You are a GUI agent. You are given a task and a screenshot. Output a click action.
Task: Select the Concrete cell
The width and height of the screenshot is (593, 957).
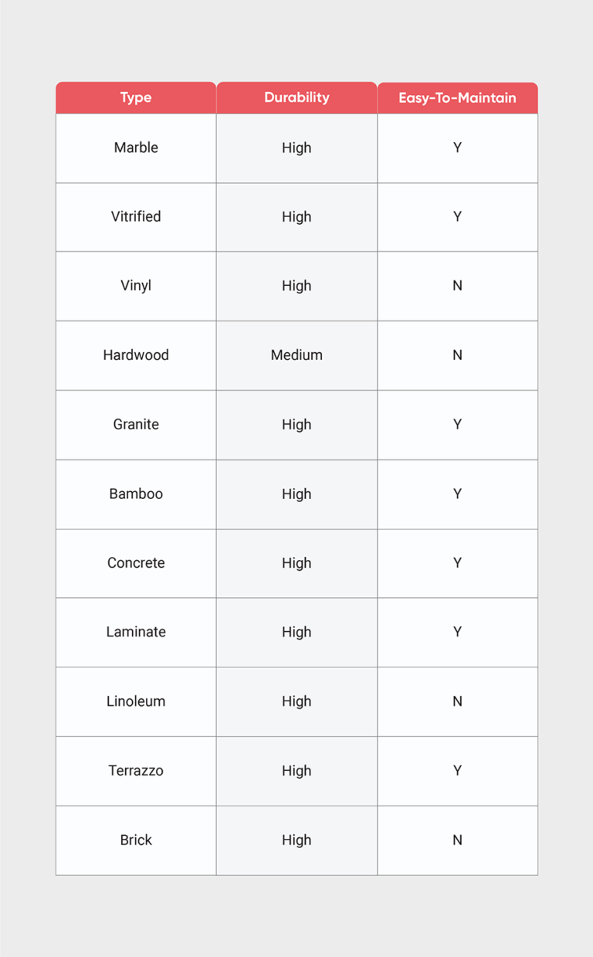[136, 563]
